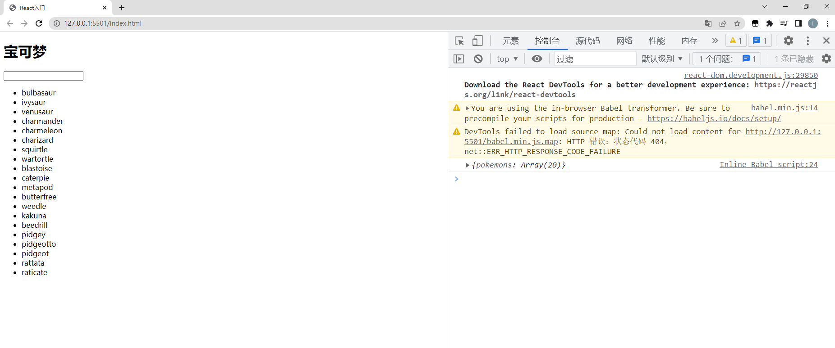This screenshot has width=835, height=348.
Task: Open console settings gear icon
Action: tap(826, 59)
